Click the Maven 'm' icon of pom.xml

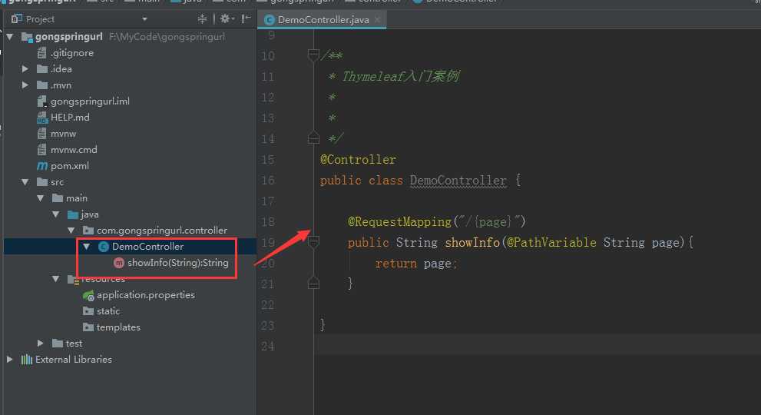42,166
